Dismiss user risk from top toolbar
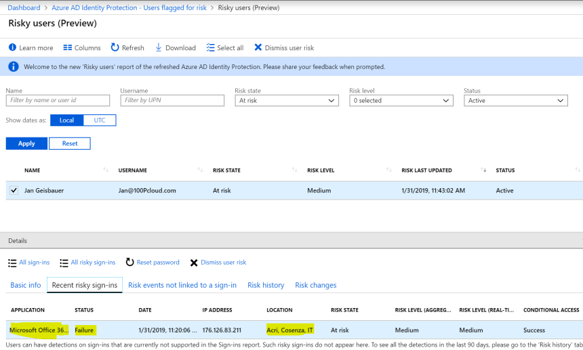Viewport: 583px width, 350px height. coord(283,48)
